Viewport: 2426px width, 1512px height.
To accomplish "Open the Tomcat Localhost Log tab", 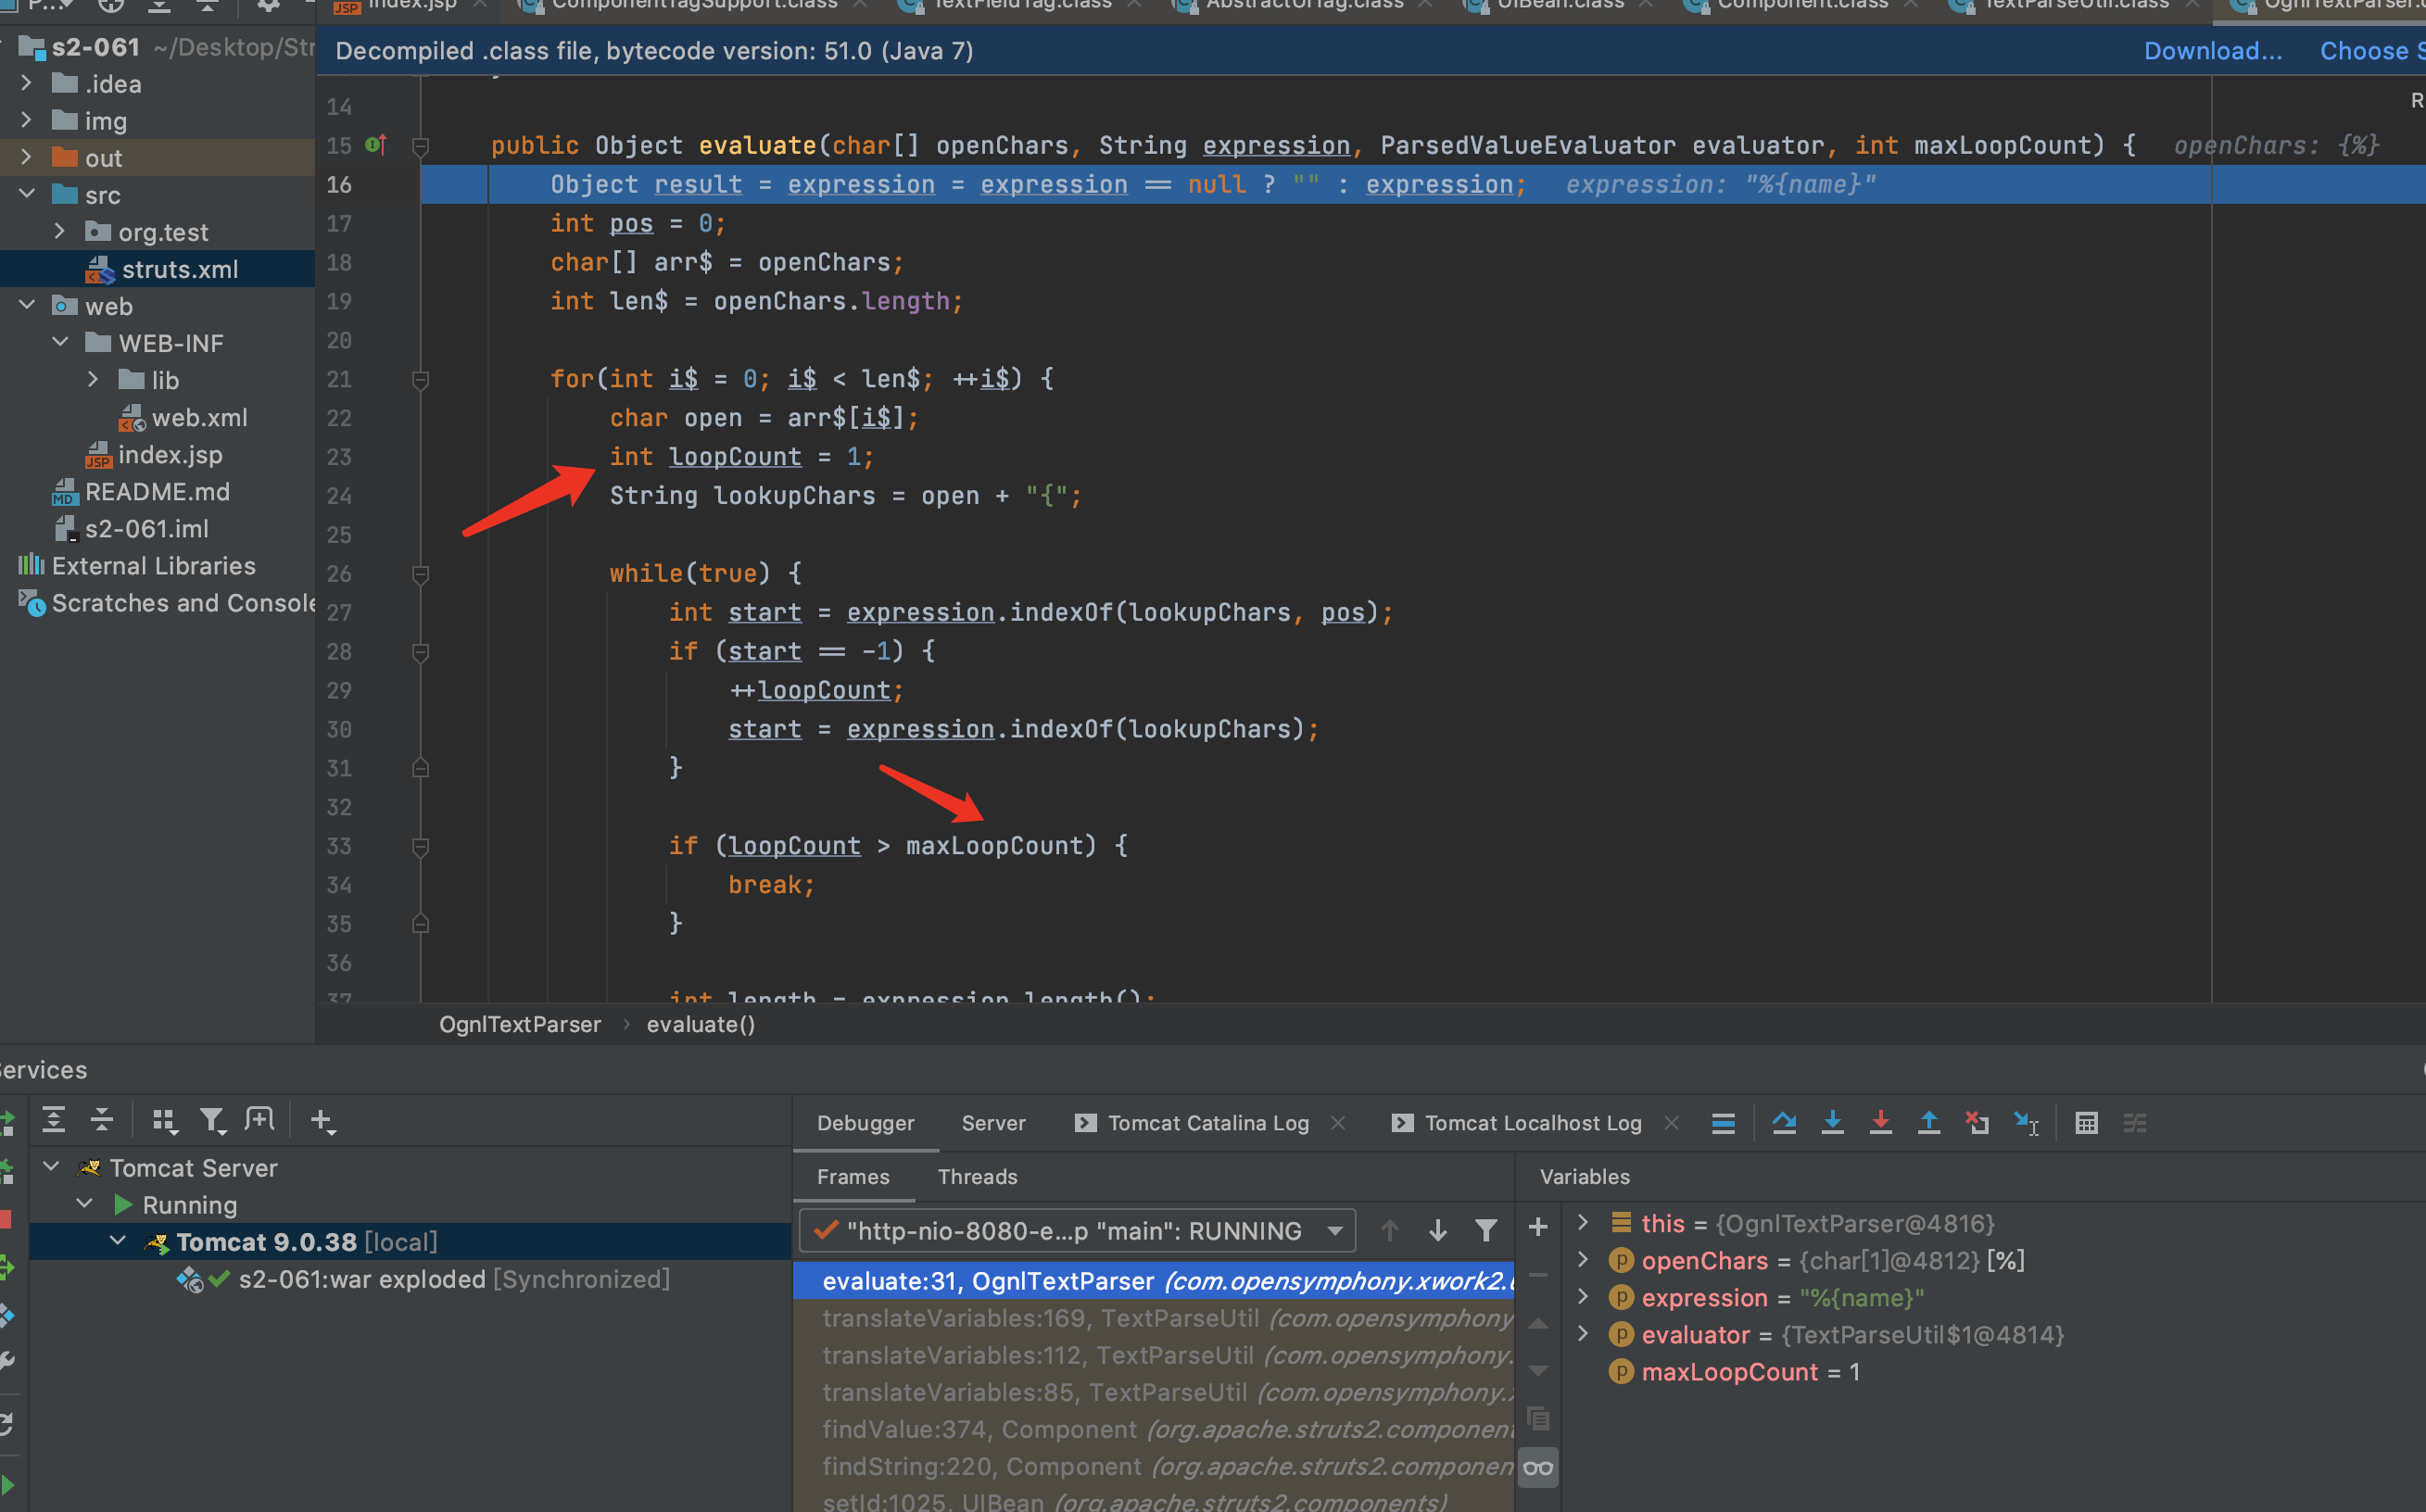I will [x=1516, y=1123].
